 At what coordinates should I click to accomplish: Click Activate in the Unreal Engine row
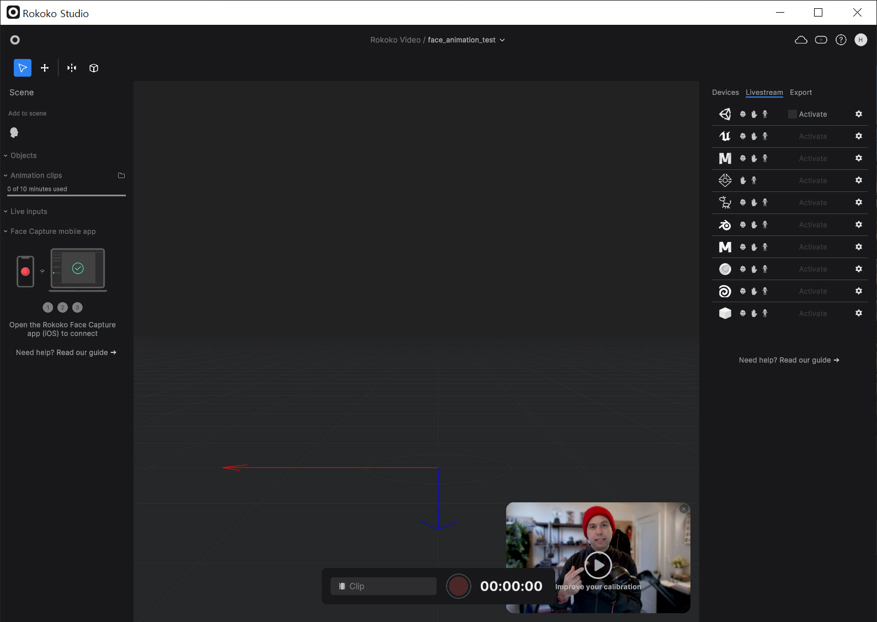[x=813, y=136]
